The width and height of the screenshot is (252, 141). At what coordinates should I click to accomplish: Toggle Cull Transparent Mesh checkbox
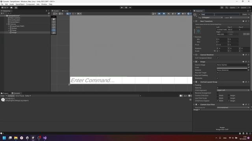[x=218, y=58]
